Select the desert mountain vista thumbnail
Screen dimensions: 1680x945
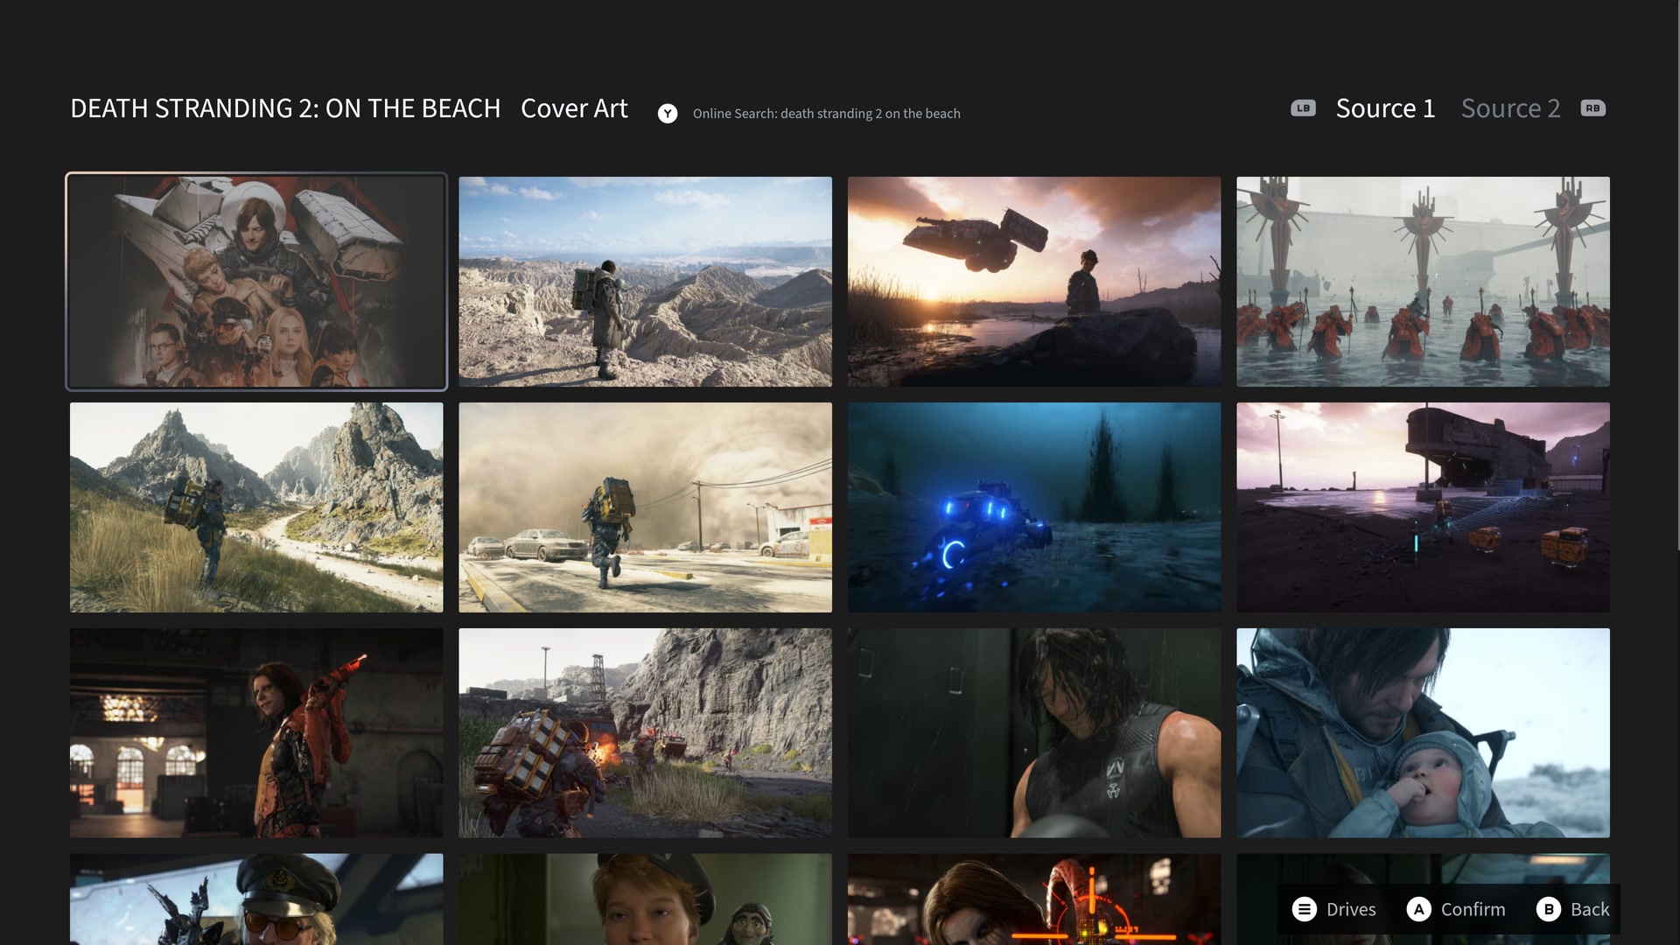[x=645, y=282]
